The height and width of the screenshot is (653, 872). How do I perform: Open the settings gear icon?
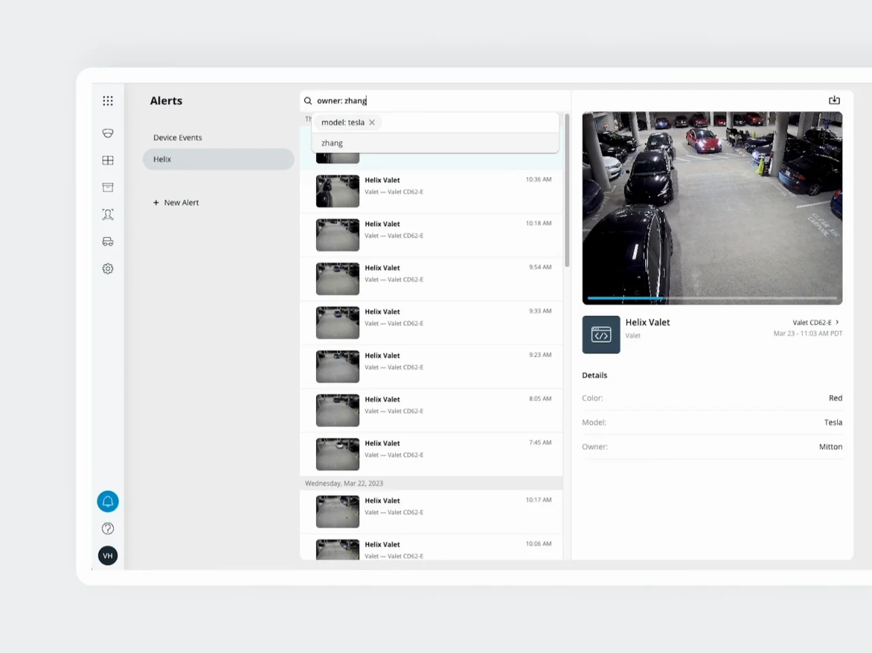tap(108, 269)
